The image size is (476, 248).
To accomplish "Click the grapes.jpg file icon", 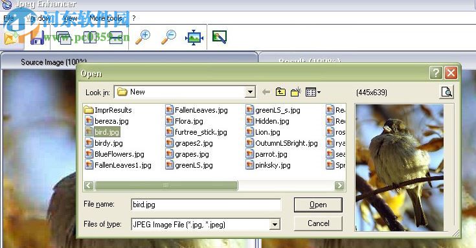I will pyautogui.click(x=170, y=154).
